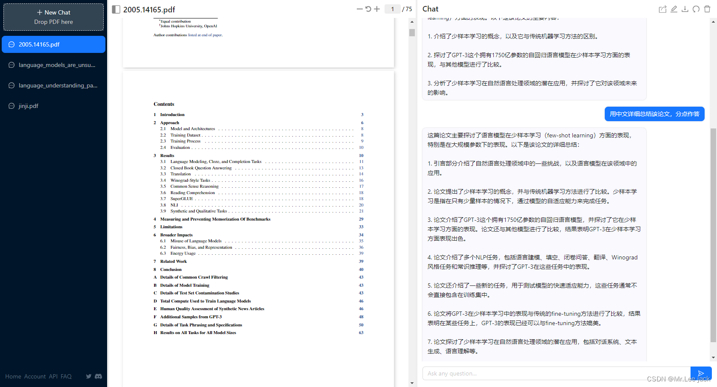This screenshot has height=387, width=717.
Task: Rotate the PDF page with rotate icon
Action: 368,9
